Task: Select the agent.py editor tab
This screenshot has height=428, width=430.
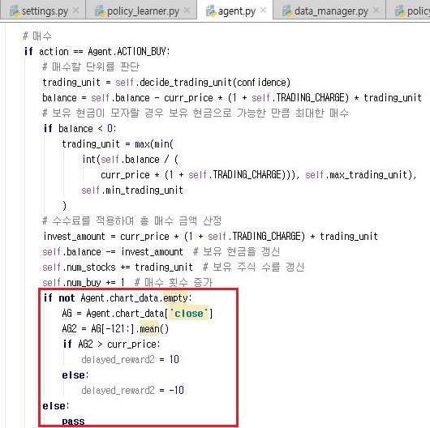Action: pos(235,11)
